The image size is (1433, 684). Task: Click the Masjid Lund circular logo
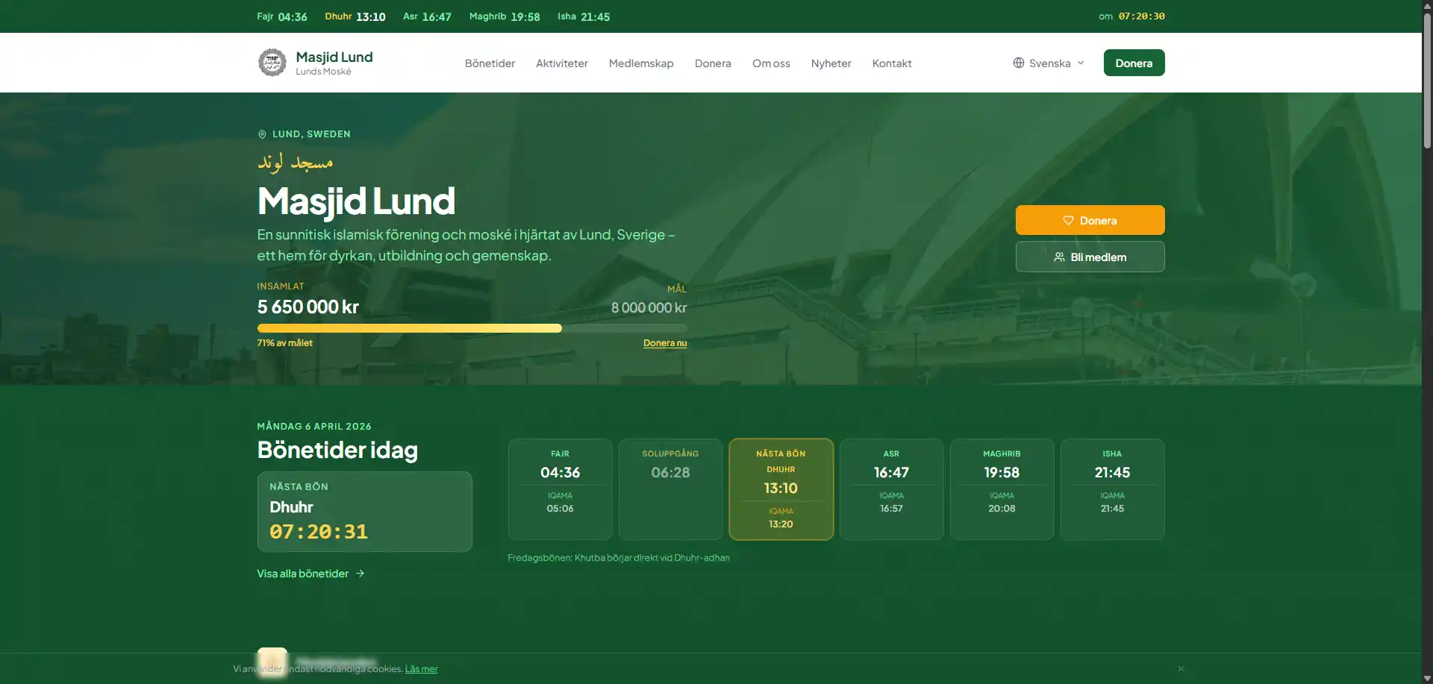[x=272, y=63]
